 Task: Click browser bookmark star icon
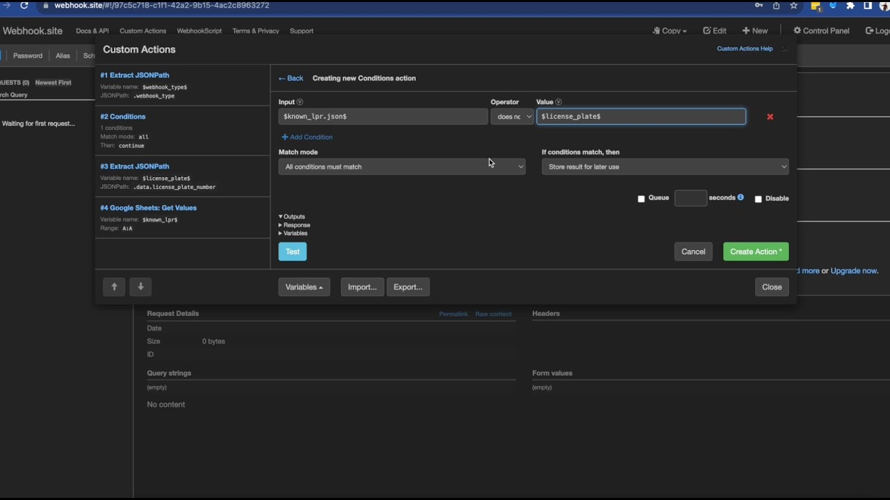[793, 6]
